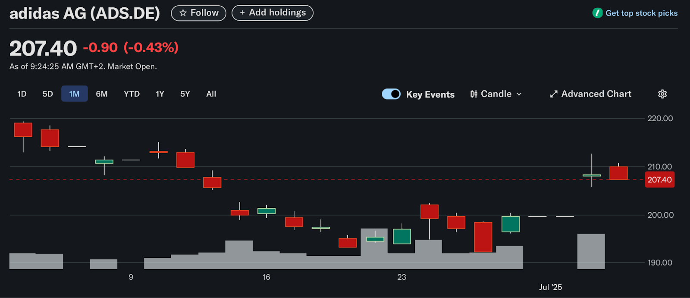Click the green stock picks badge icon
The width and height of the screenshot is (690, 298).
597,13
